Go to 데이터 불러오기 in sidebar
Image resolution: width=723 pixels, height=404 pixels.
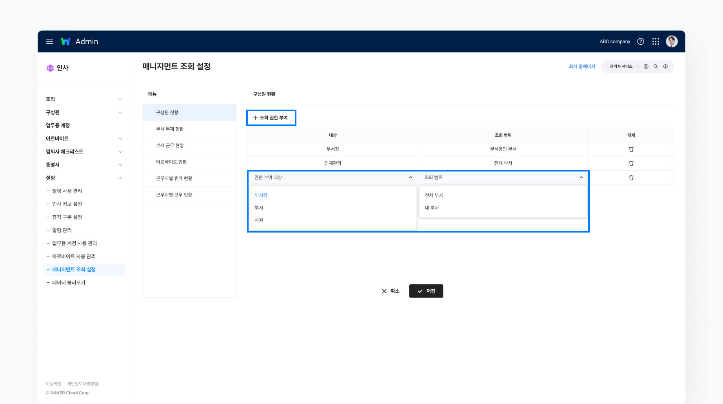[x=69, y=283]
